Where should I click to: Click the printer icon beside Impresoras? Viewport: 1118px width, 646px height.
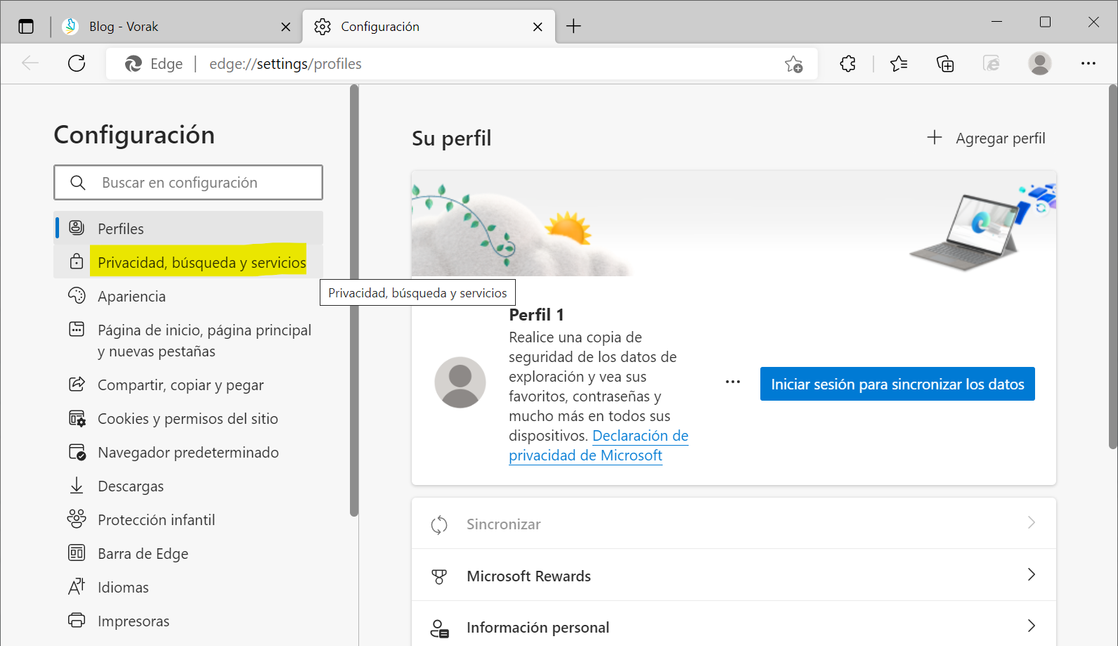click(x=77, y=620)
